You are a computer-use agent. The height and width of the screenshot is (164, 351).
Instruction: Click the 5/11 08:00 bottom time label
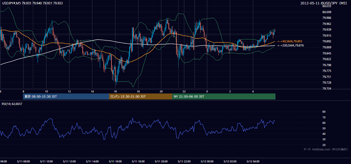click(23, 161)
